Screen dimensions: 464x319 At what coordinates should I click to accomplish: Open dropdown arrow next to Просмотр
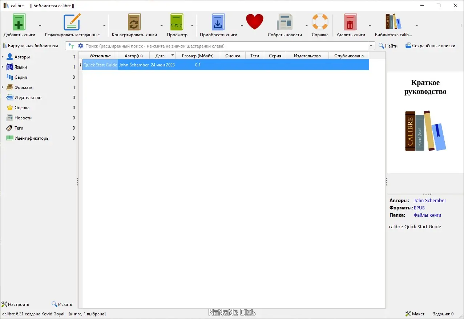tap(192, 25)
